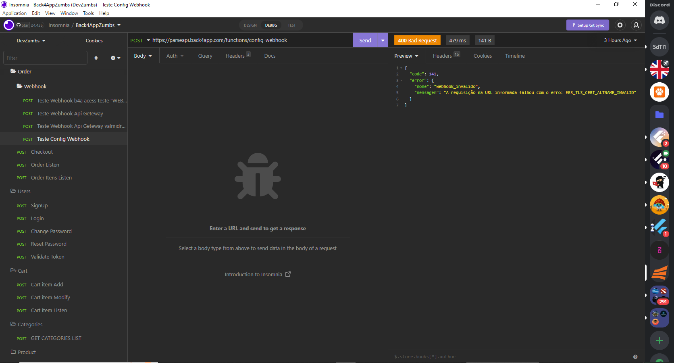This screenshot has height=363, width=674.
Task: Select the DEBUG mode toggle
Action: [x=271, y=25]
